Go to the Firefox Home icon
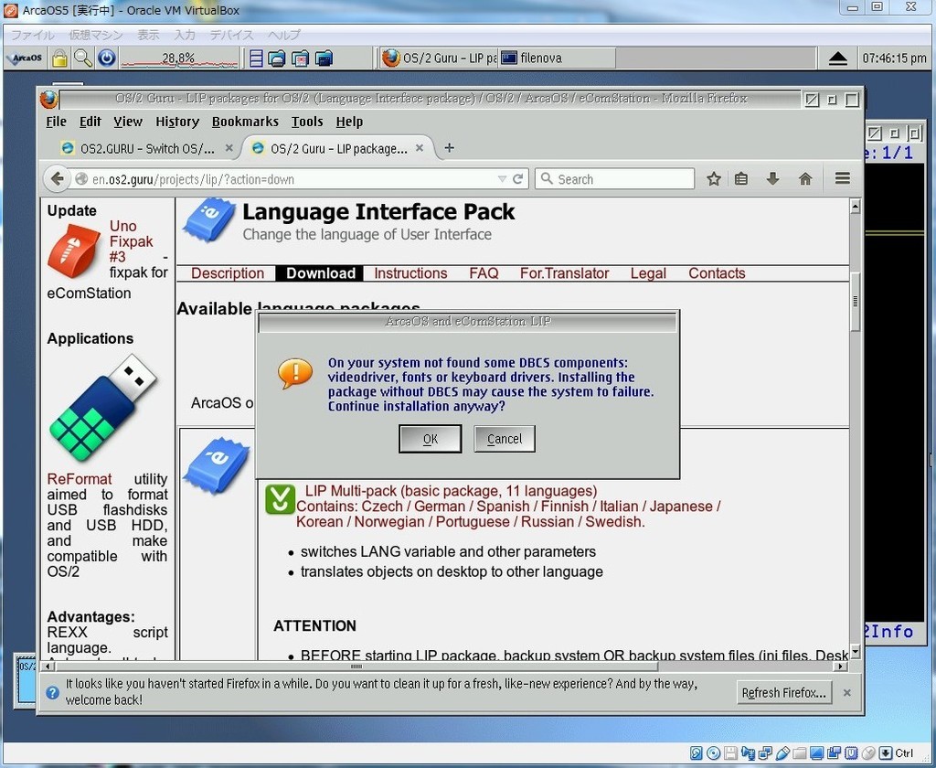This screenshot has width=936, height=768. coord(805,179)
